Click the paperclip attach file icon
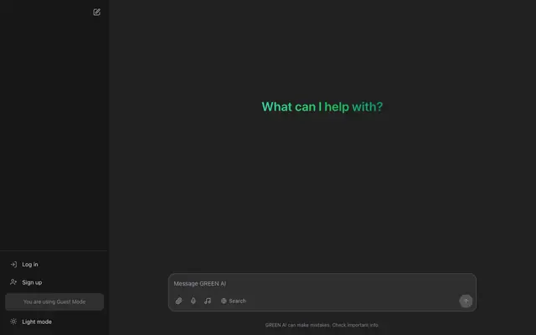 [x=178, y=301]
